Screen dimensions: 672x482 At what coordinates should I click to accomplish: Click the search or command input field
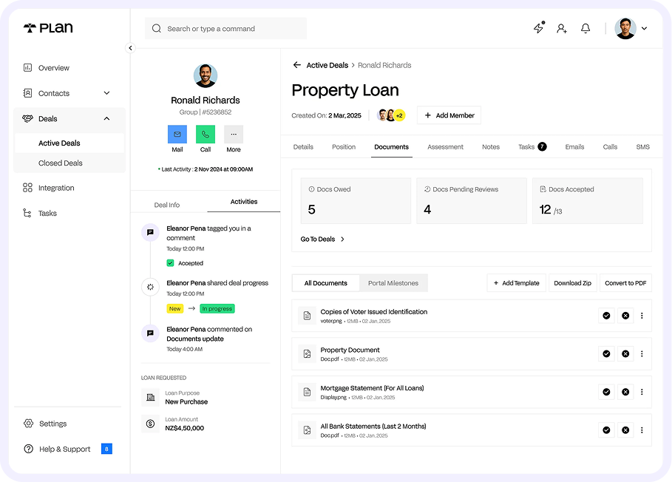coord(225,29)
